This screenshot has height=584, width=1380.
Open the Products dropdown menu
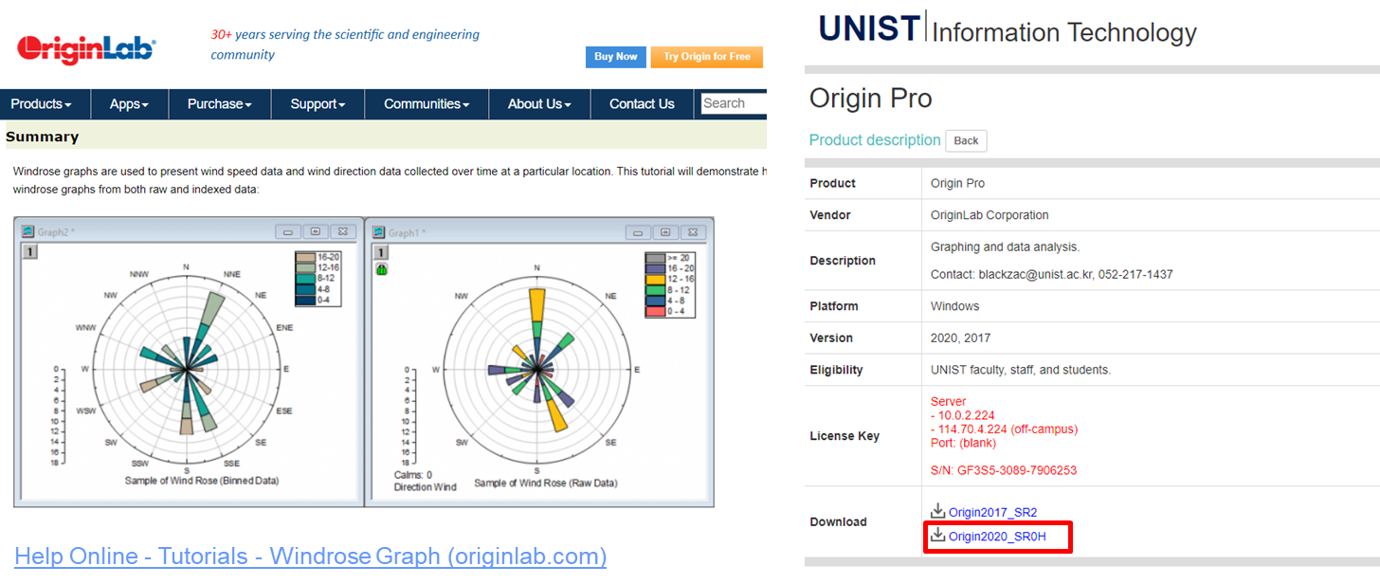point(42,104)
